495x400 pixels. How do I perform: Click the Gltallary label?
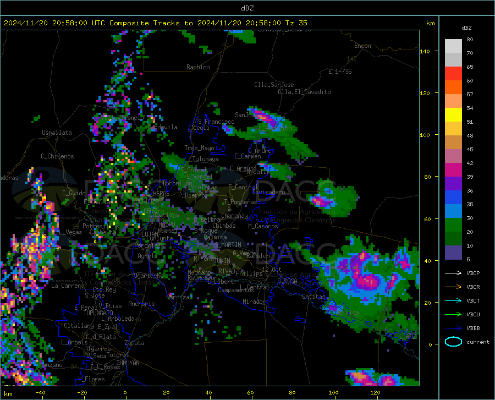(x=79, y=326)
